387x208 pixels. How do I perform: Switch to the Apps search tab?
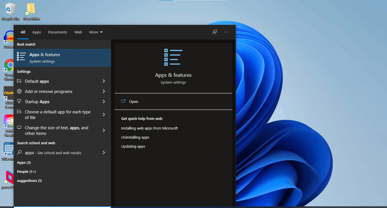(x=37, y=32)
